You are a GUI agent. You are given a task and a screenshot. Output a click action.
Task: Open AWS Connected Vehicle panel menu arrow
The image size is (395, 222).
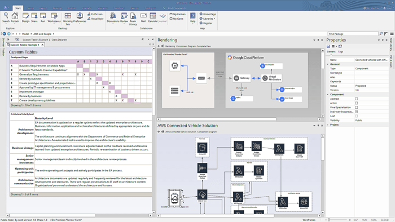click(x=314, y=126)
